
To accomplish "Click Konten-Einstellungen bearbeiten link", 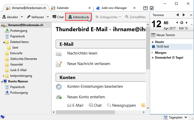I will click(x=96, y=86).
